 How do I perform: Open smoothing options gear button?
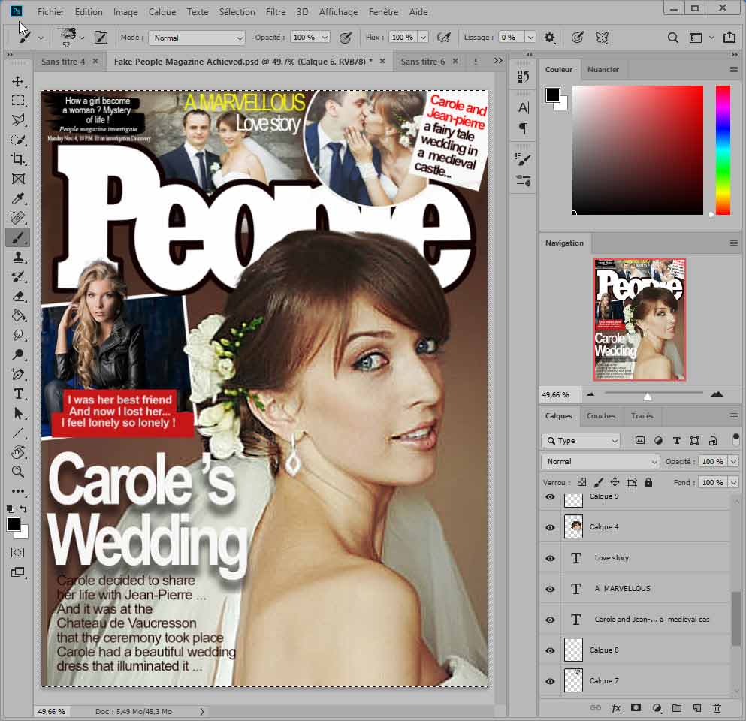pos(549,38)
